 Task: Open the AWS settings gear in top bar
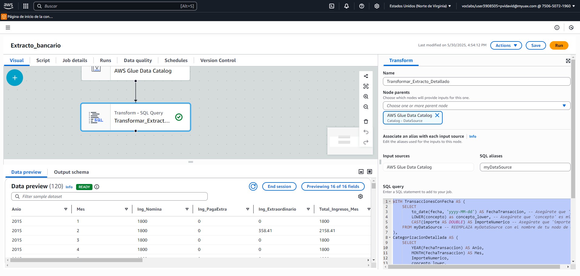tap(377, 6)
